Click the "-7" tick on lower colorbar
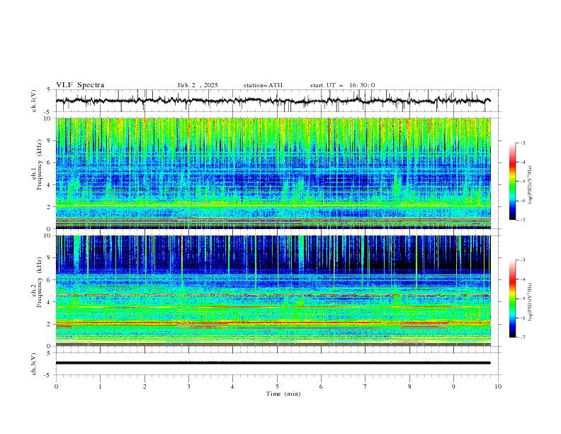Screen dimensions: 561x434 [x=522, y=338]
